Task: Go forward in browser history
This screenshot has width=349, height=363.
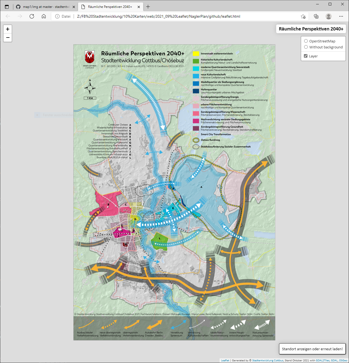Action: coord(20,16)
